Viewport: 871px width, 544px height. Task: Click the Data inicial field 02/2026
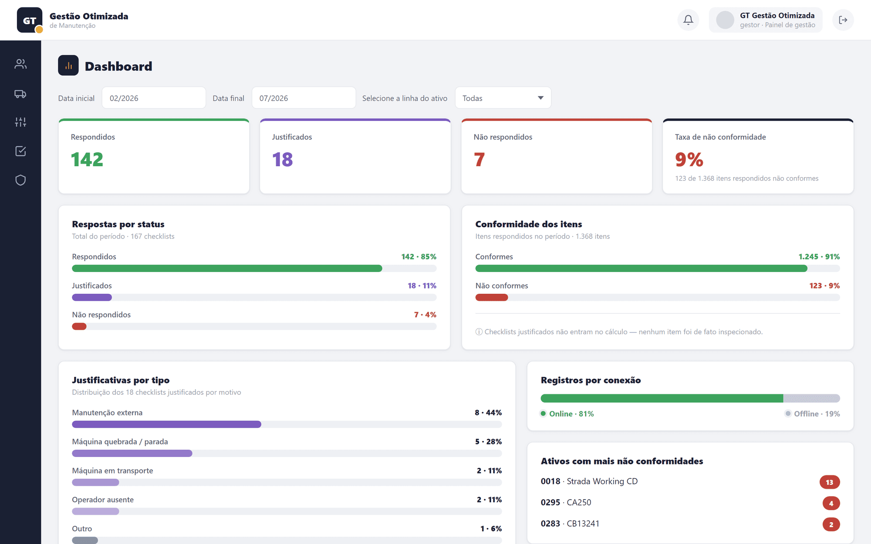154,98
